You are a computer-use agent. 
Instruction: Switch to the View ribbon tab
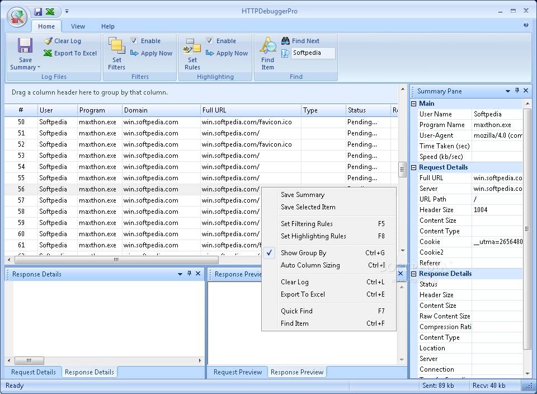(x=78, y=26)
